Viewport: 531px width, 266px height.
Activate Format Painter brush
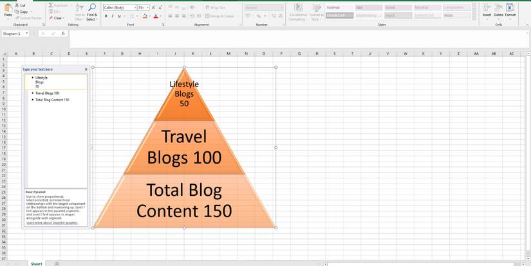[x=17, y=17]
